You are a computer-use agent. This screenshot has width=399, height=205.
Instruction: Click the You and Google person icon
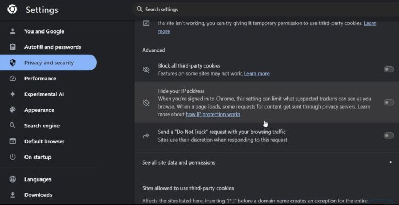point(12,31)
